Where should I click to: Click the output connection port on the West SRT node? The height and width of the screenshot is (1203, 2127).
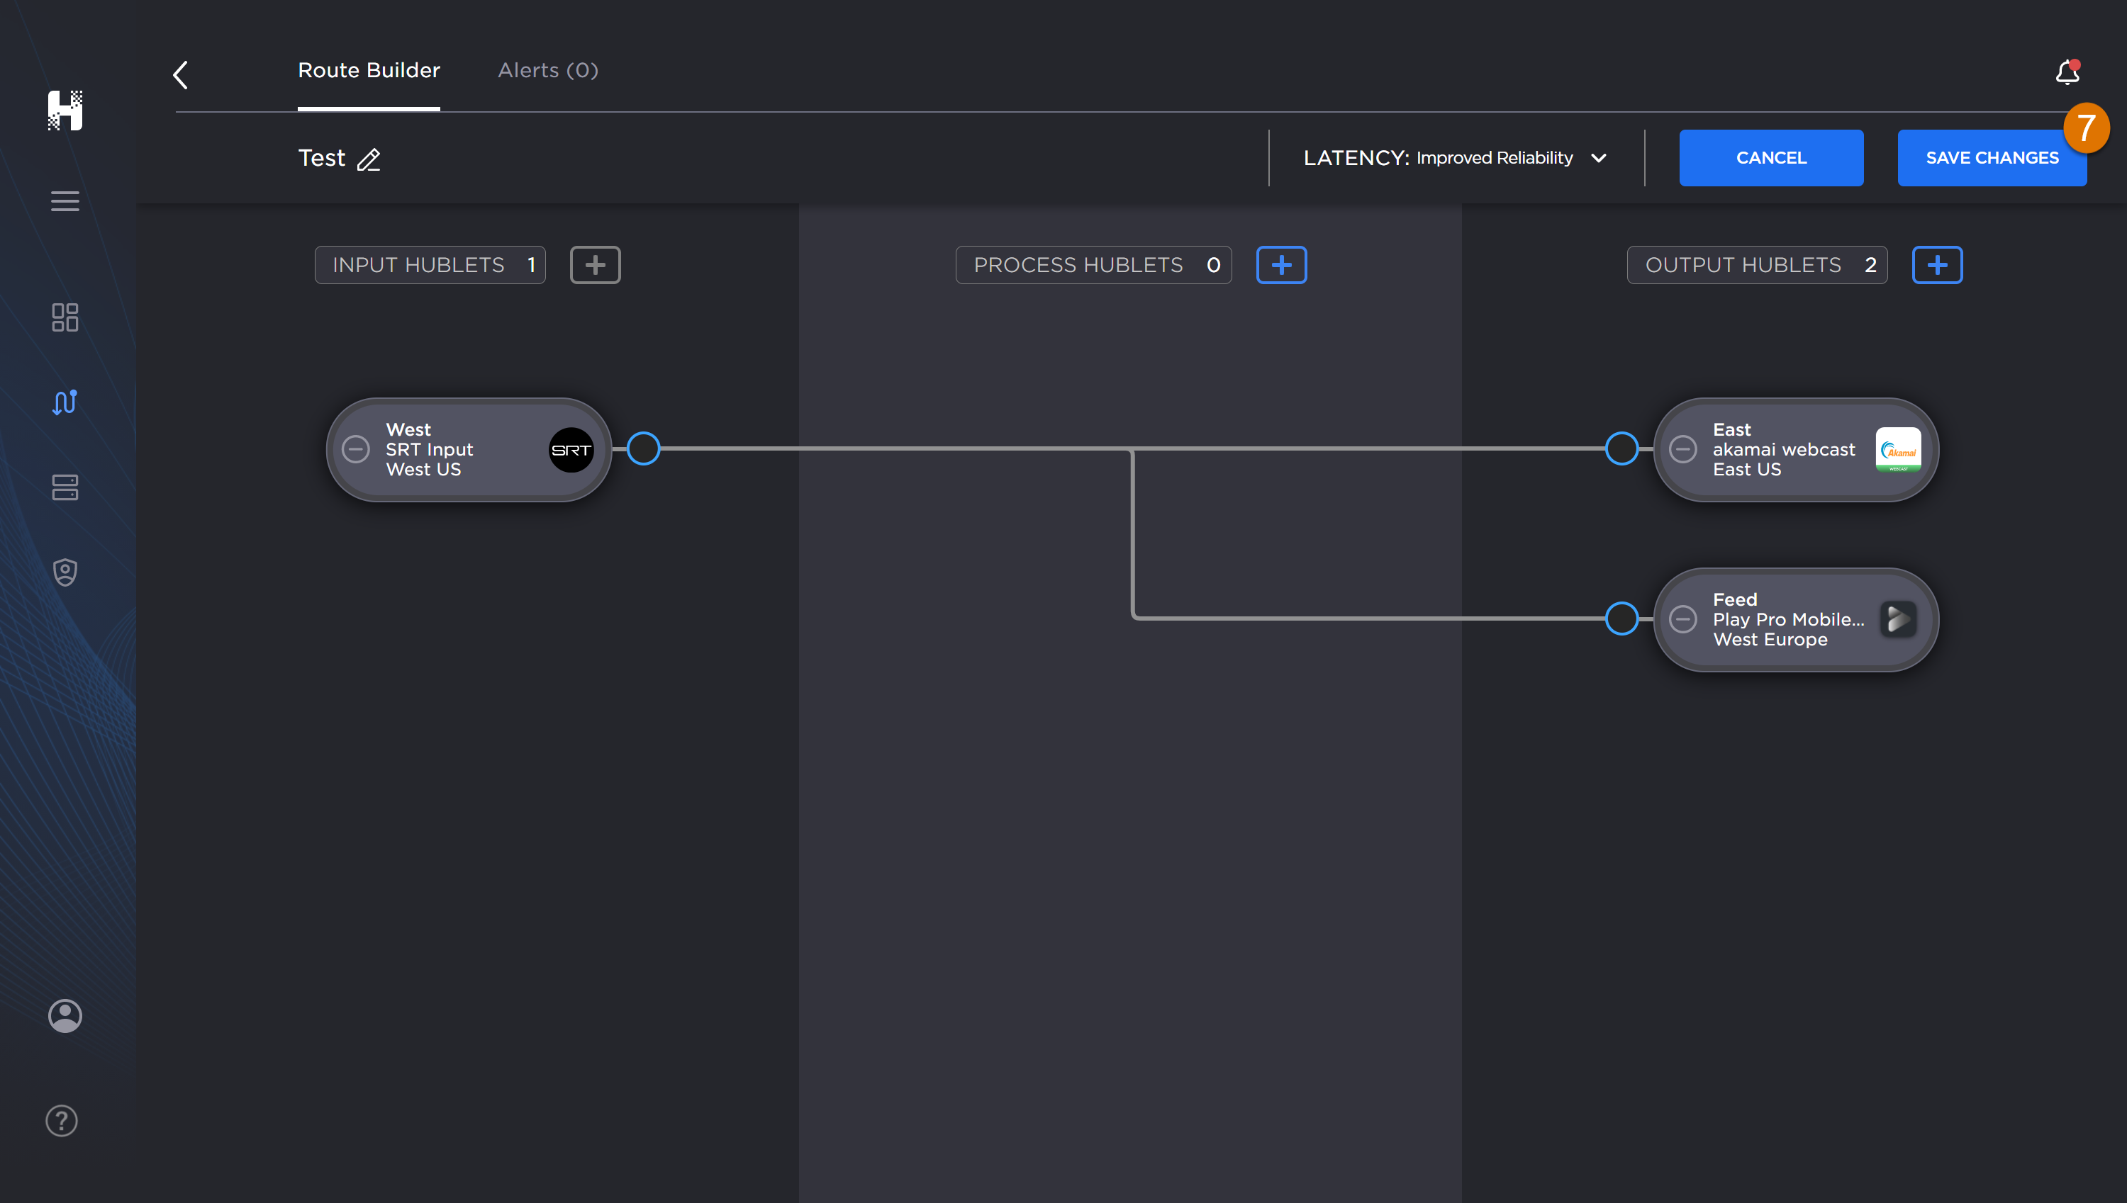coord(644,448)
